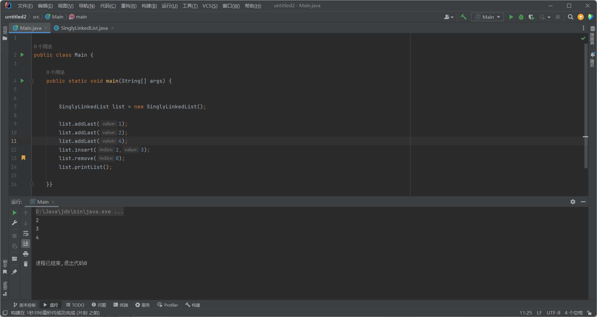
Task: Toggle scroll to end in console
Action: [x=26, y=243]
